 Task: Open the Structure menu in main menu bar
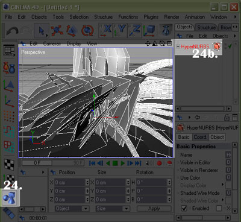[104, 17]
